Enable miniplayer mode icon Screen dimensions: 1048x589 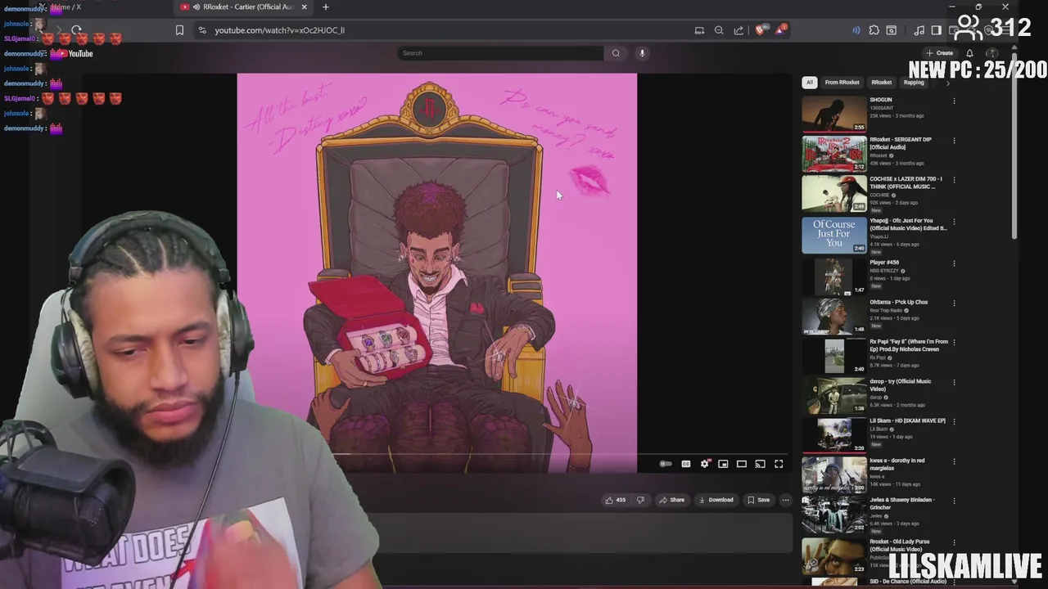723,464
